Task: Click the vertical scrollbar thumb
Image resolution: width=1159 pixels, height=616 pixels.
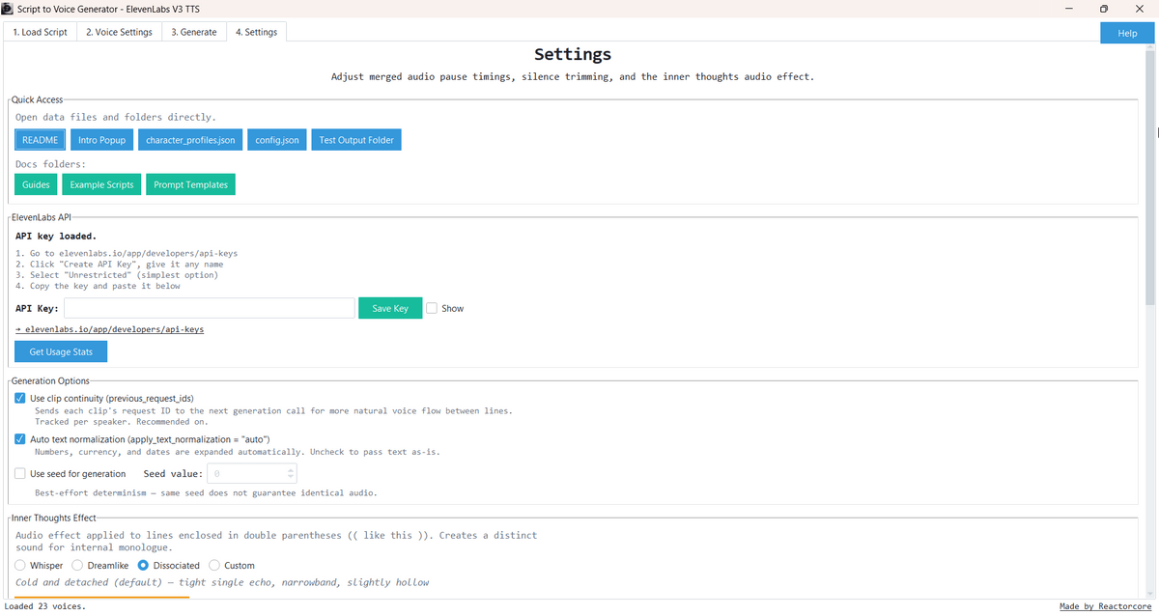Action: pyautogui.click(x=1149, y=177)
